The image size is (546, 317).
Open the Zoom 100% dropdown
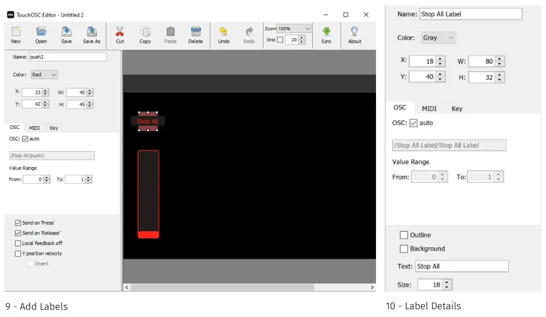coord(293,29)
